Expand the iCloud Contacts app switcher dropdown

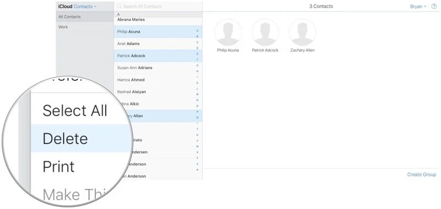click(x=85, y=6)
